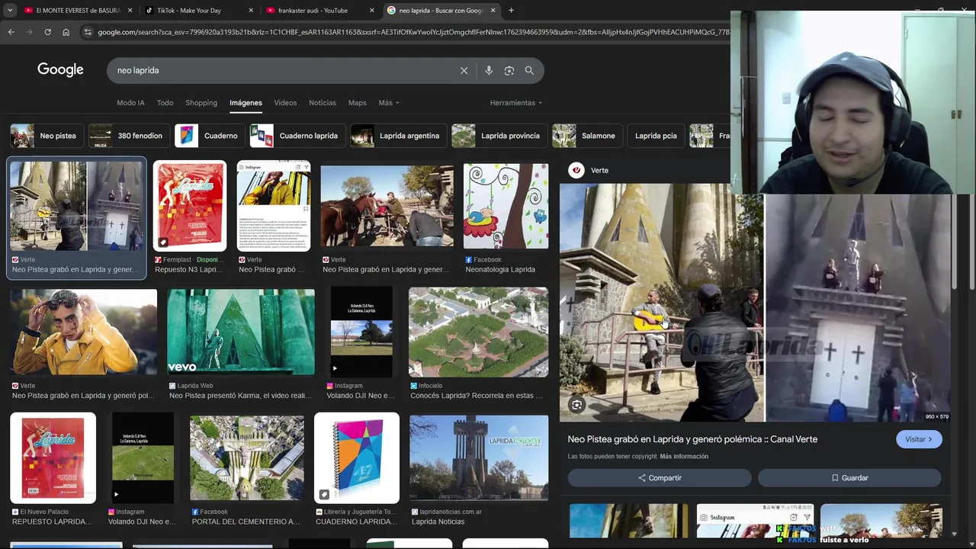Open Videos results tab
The height and width of the screenshot is (549, 976).
[285, 103]
